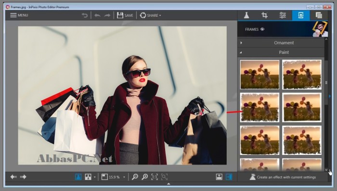Expand the bottom filmstrip with the up arrow
Screen dimensions: 337x191
168,184
